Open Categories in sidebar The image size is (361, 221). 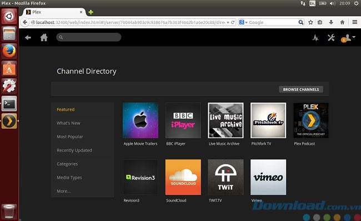(67, 164)
